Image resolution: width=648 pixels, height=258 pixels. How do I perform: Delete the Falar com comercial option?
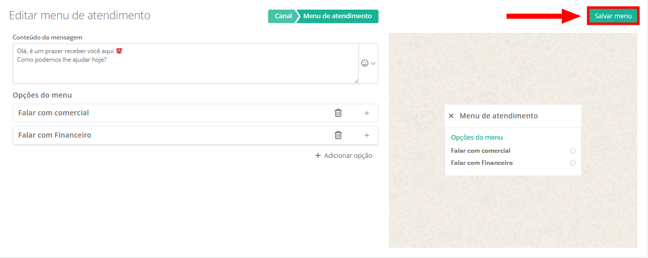coord(338,113)
